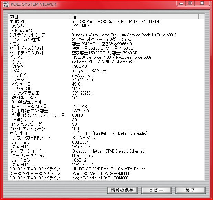Click the Realtek High Definition Audio value
Image resolution: width=213 pixels, height=200 pixels.
(x=110, y=133)
